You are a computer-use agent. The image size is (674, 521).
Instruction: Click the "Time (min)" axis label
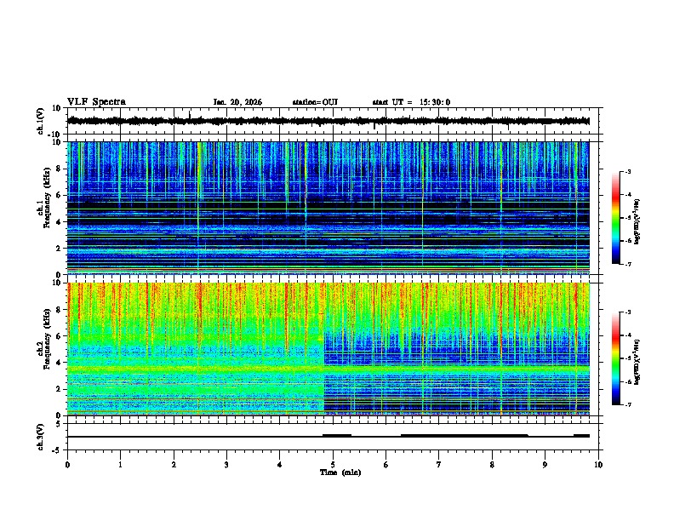coord(340,472)
